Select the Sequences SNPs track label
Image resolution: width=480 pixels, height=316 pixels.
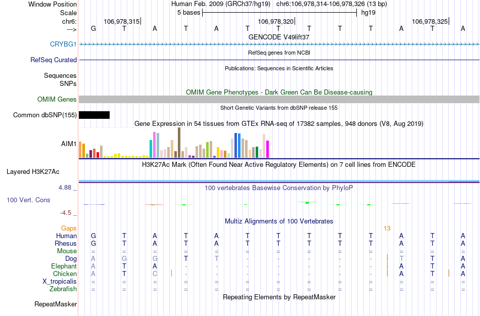pyautogui.click(x=60, y=79)
